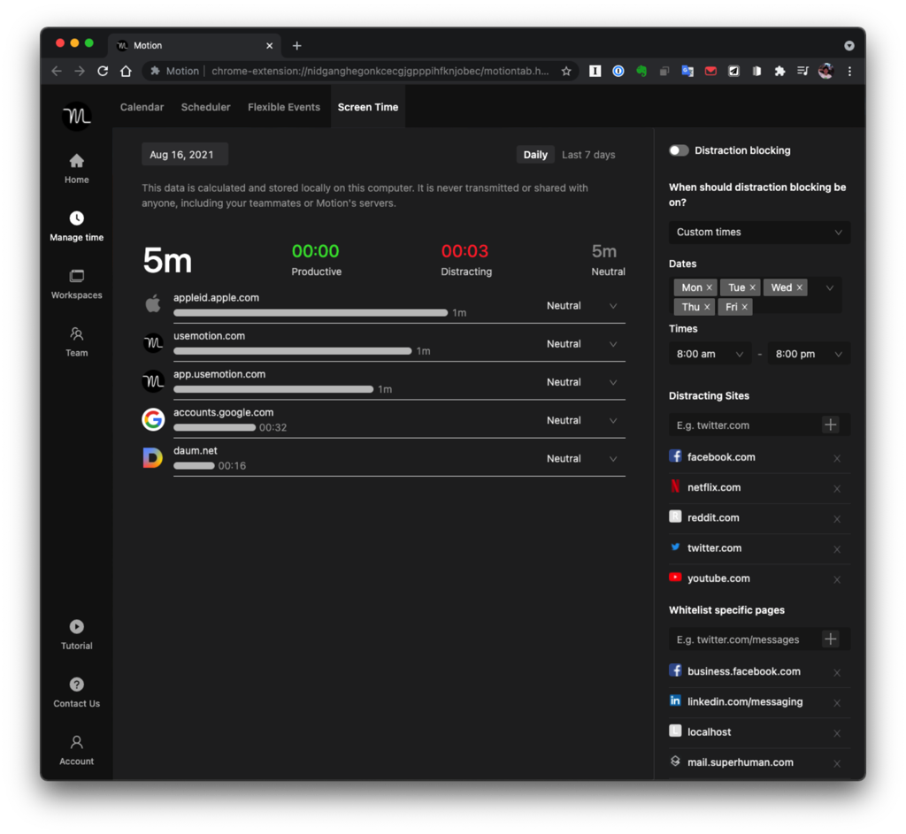The width and height of the screenshot is (906, 834).
Task: Open a new browser tab
Action: pos(297,46)
